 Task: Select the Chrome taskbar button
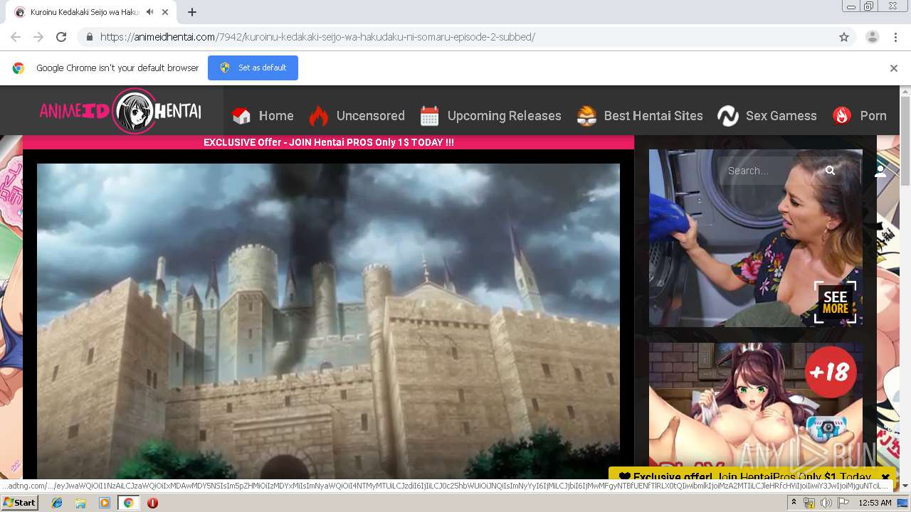coord(129,503)
